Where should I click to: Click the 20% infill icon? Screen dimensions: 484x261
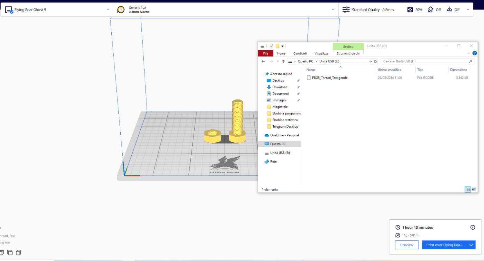410,10
